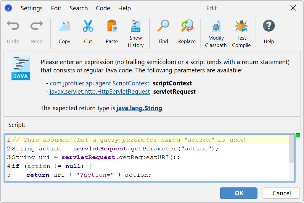304x203 pixels.
Task: Run Test Compile on the script
Action: [x=241, y=26]
